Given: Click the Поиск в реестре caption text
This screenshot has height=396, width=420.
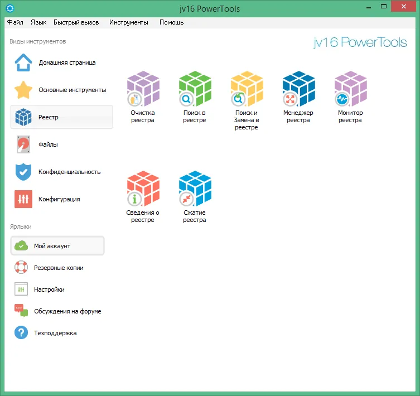Looking at the screenshot, I should tap(195, 116).
